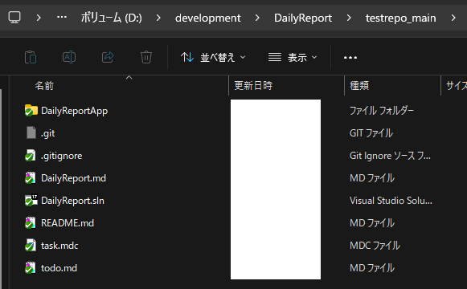This screenshot has width=467, height=289.
Task: Go to testrepo_main in breadcrumb
Action: point(400,18)
